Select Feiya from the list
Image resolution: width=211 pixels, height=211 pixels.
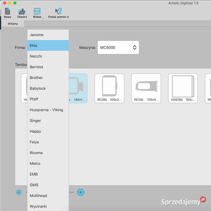click(x=48, y=142)
